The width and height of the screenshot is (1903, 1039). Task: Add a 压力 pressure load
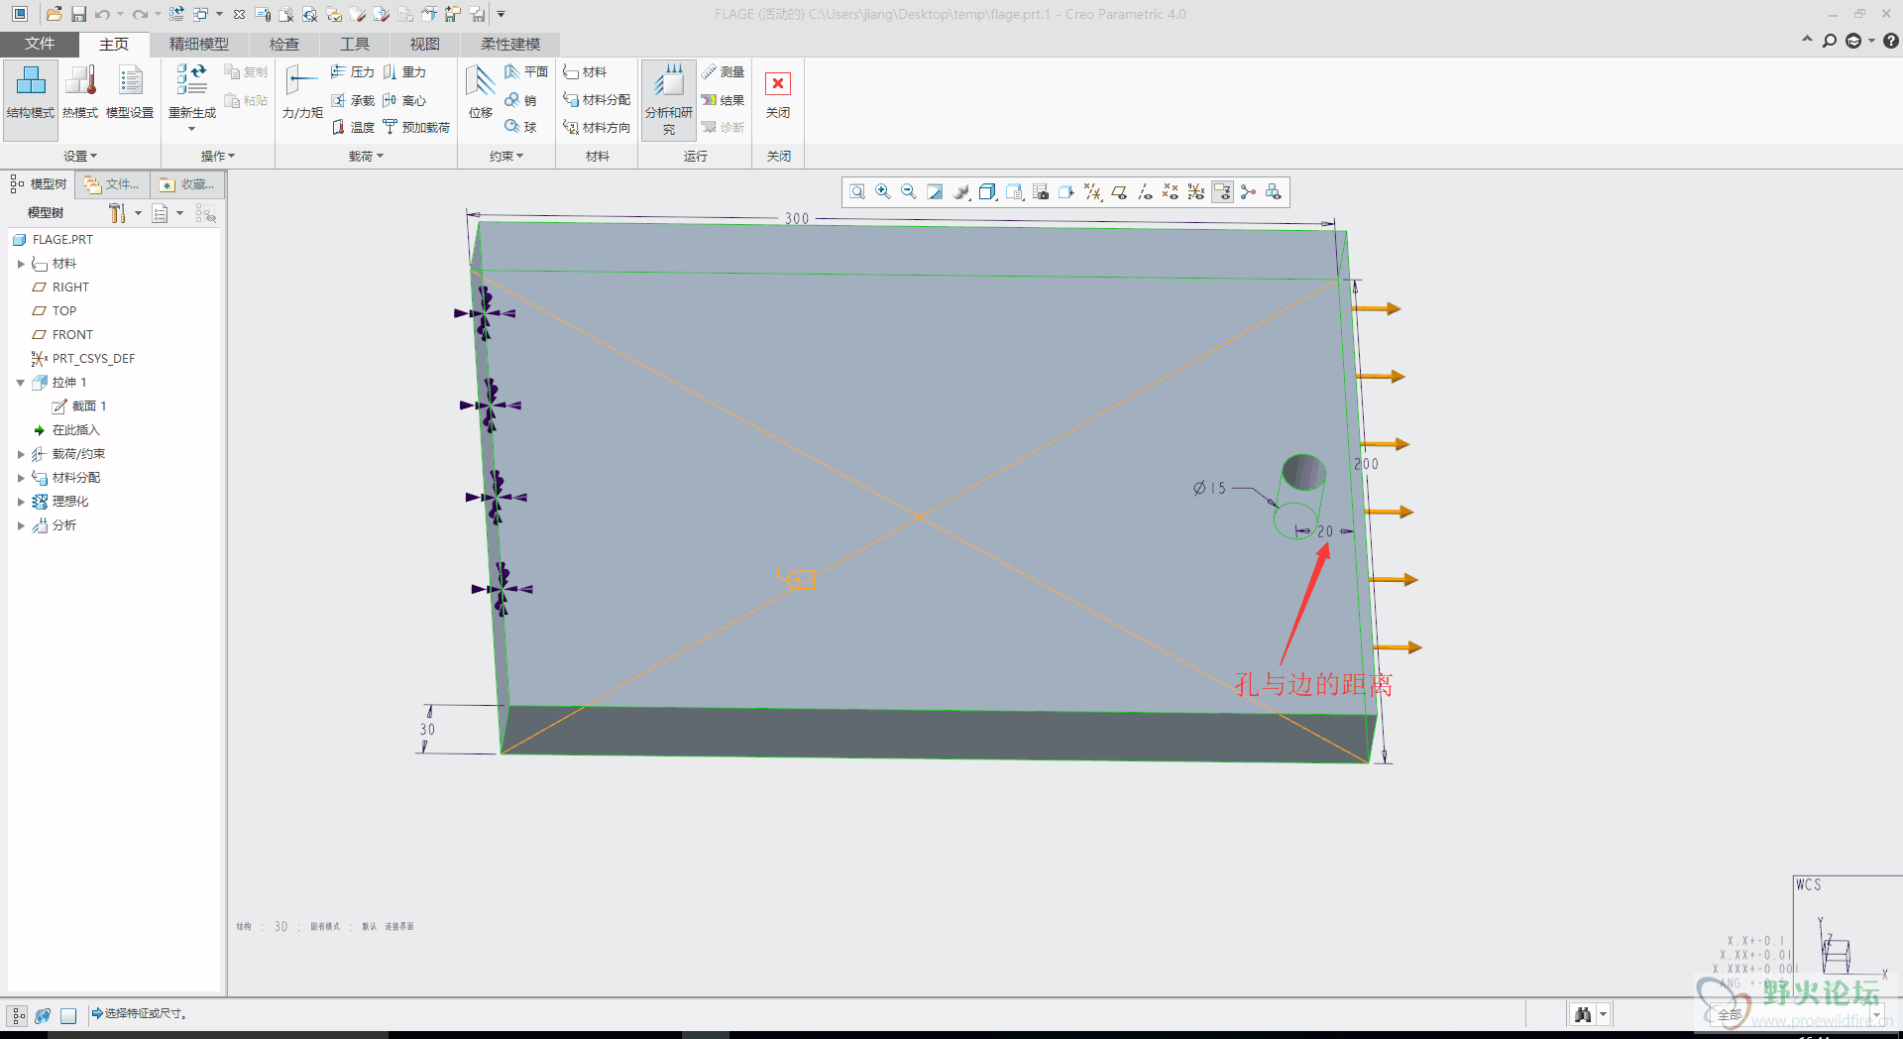coord(352,72)
